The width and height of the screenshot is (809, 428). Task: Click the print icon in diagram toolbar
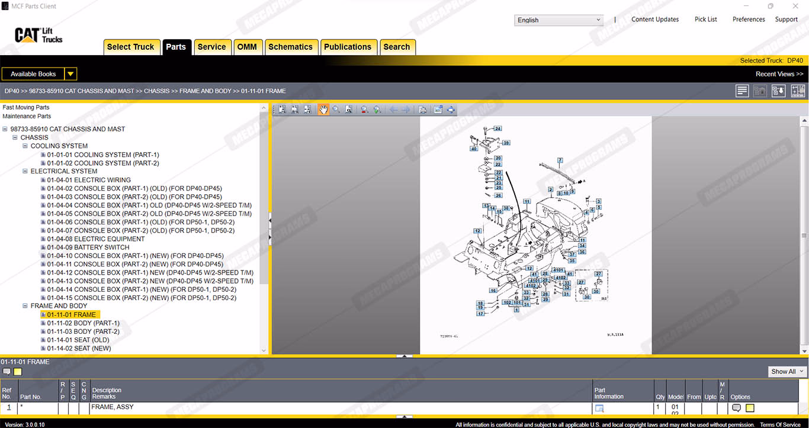pyautogui.click(x=422, y=110)
